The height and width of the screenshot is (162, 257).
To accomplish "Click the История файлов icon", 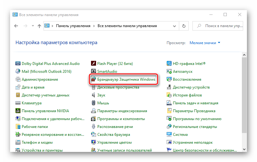I will (x=169, y=95).
